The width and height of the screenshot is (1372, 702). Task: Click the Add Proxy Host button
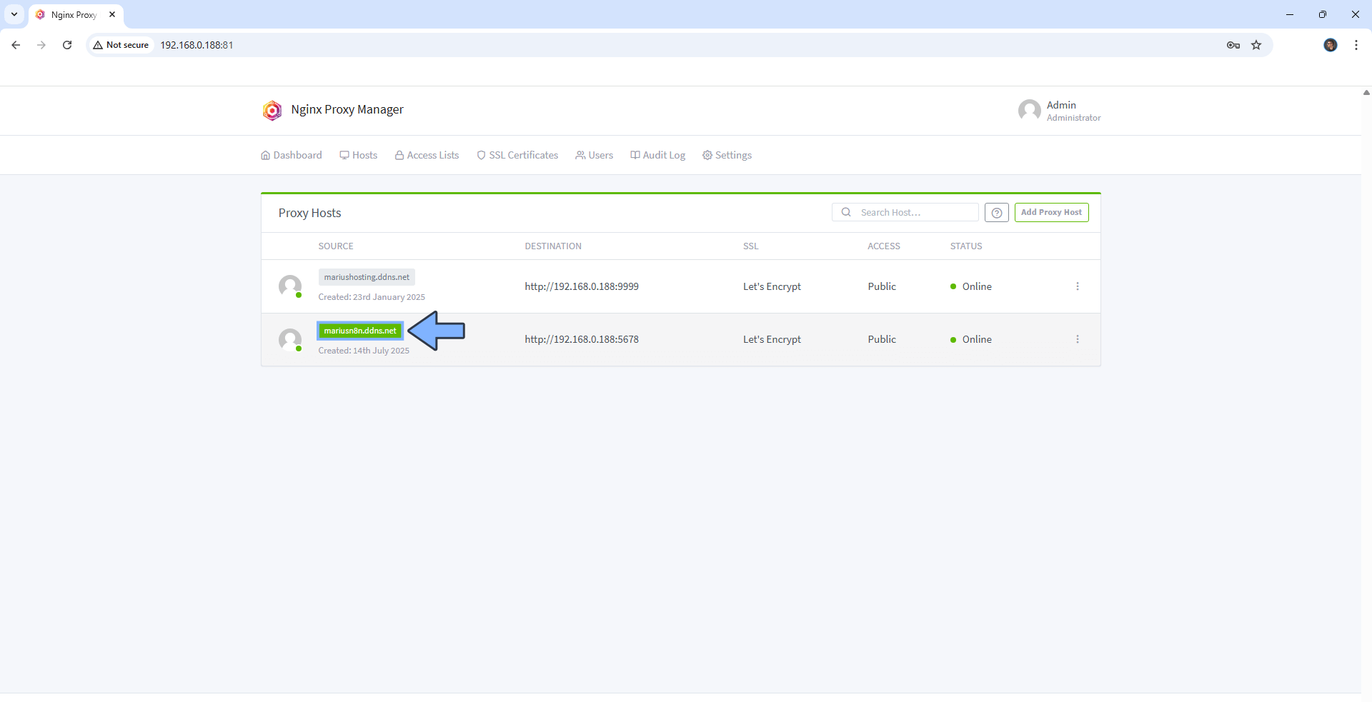coord(1051,213)
